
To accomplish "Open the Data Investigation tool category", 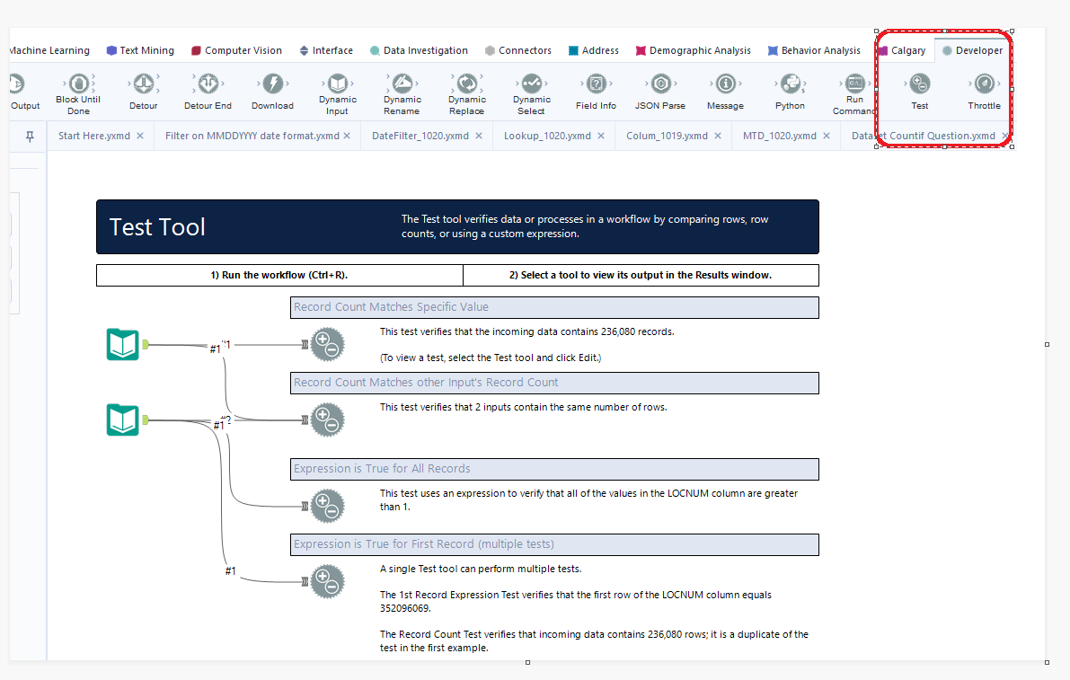I will (419, 50).
